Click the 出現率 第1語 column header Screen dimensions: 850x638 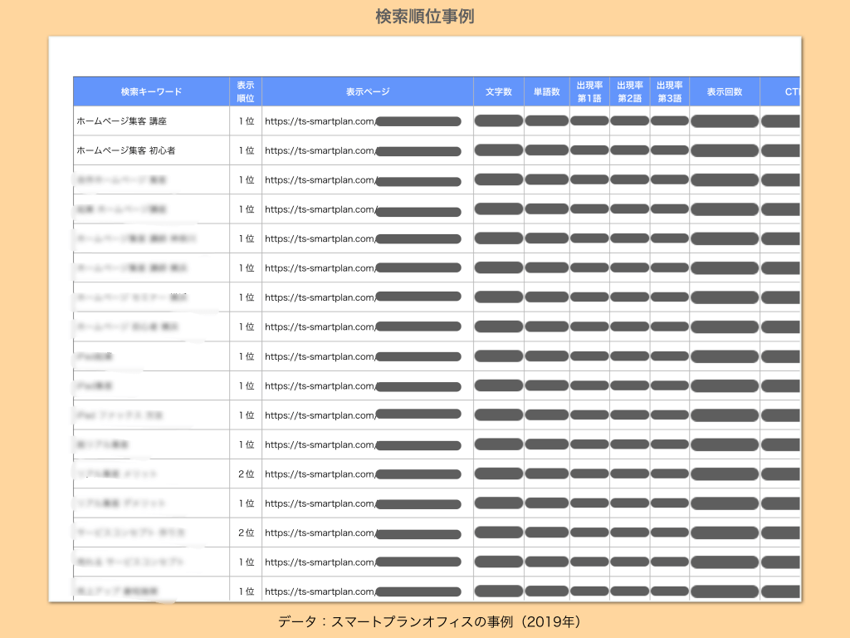589,91
